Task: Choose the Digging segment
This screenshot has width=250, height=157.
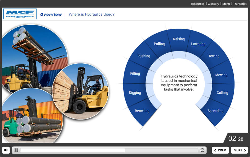Action: tap(135, 93)
